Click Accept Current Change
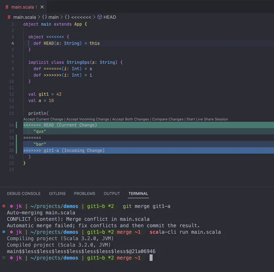The width and height of the screenshot is (274, 272). (43, 119)
